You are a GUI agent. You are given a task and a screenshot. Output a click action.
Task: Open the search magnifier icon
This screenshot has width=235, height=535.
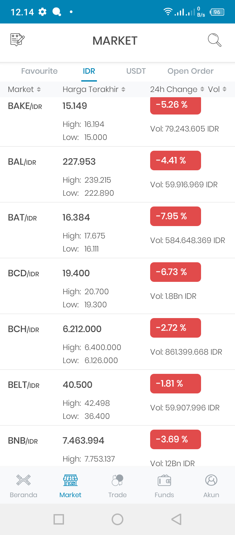click(215, 40)
